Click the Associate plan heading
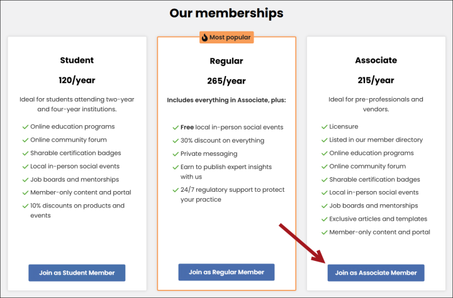This screenshot has height=298, width=453. click(x=376, y=60)
